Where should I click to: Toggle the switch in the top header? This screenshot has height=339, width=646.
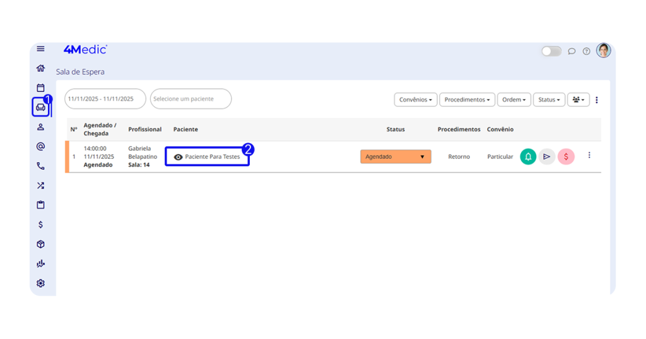pos(551,51)
